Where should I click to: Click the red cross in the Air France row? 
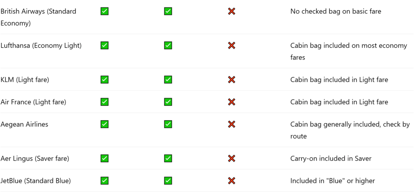point(232,102)
